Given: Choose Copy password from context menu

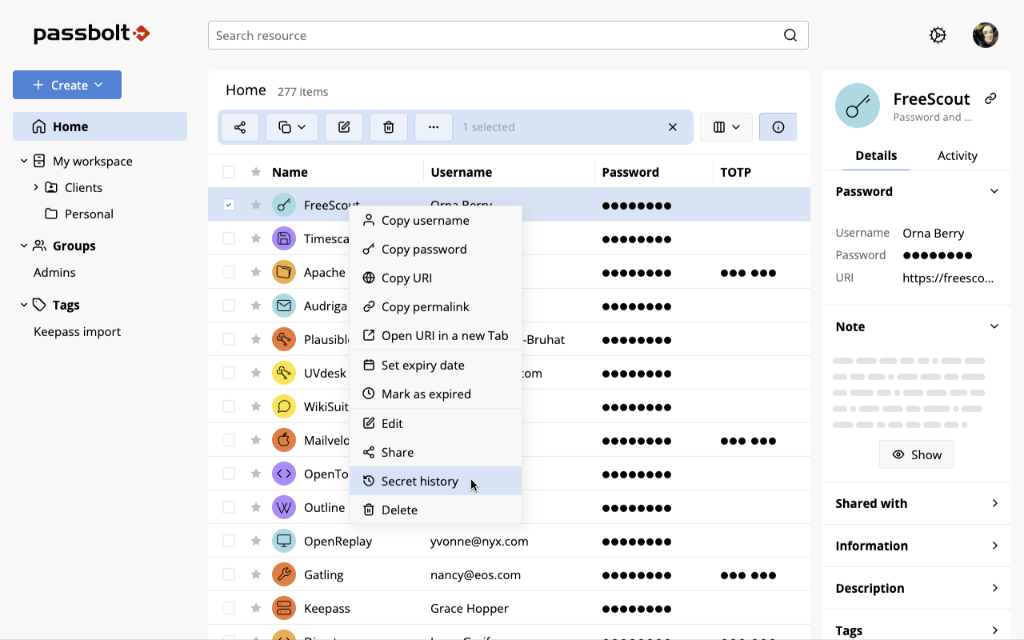Looking at the screenshot, I should pyautogui.click(x=436, y=250).
